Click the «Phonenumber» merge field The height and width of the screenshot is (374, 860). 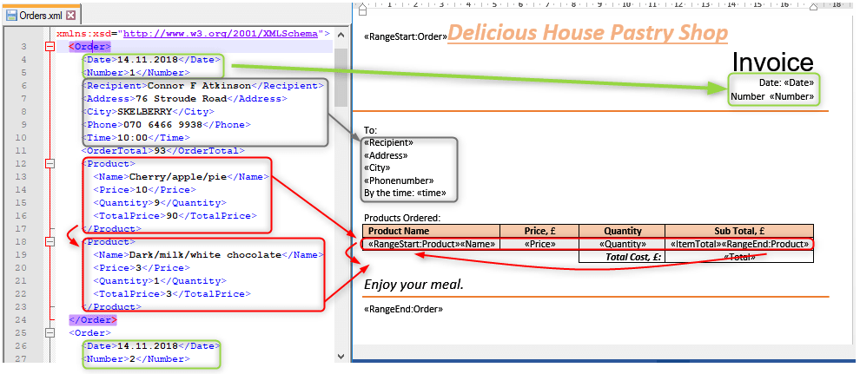coord(400,180)
